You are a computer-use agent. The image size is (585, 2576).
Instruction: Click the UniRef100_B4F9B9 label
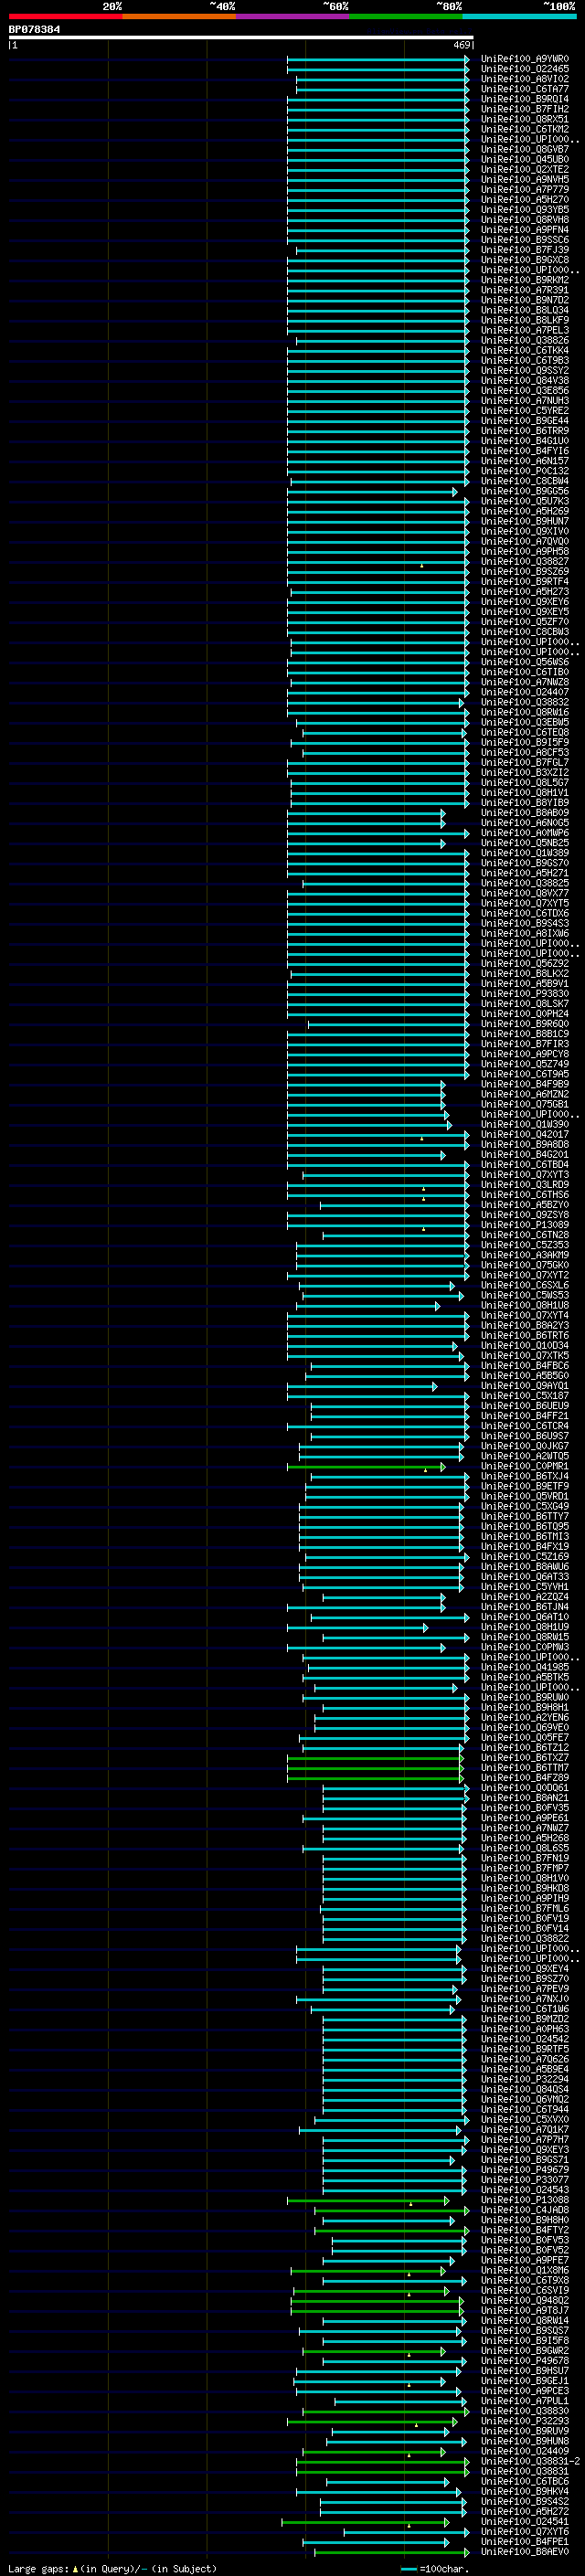coord(525,1085)
